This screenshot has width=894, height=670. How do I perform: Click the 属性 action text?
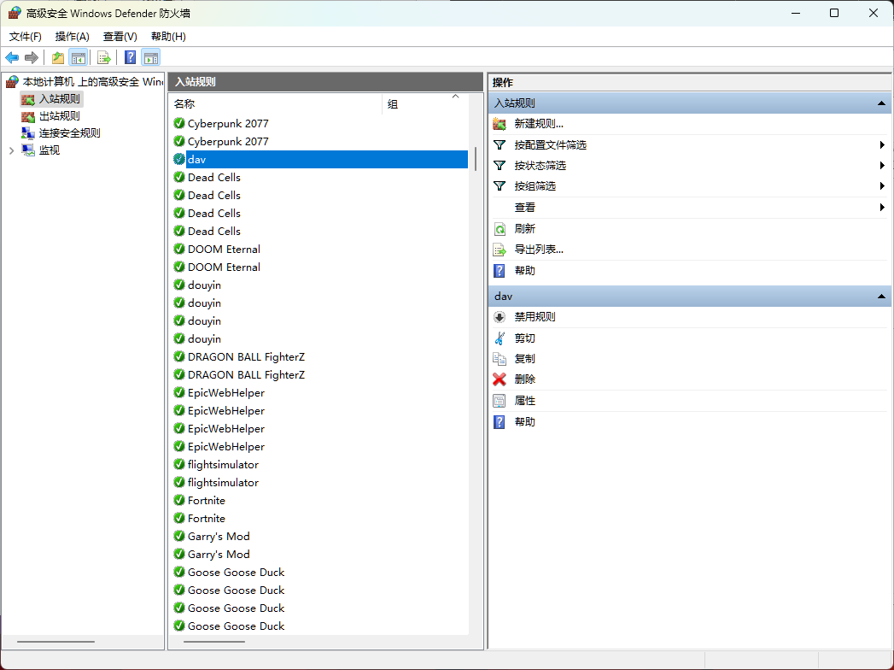point(524,401)
